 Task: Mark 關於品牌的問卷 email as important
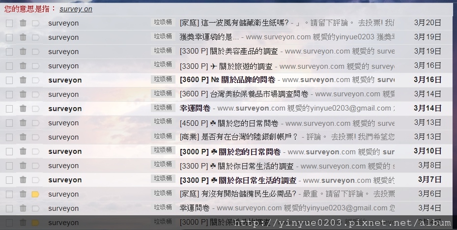click(35, 80)
